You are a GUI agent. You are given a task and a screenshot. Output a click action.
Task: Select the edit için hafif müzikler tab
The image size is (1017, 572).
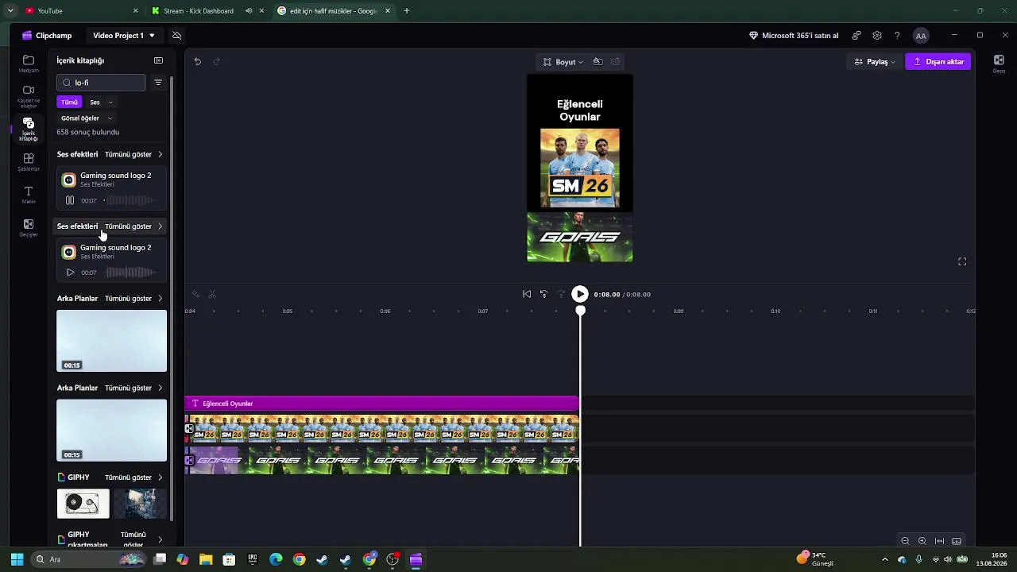pos(333,11)
